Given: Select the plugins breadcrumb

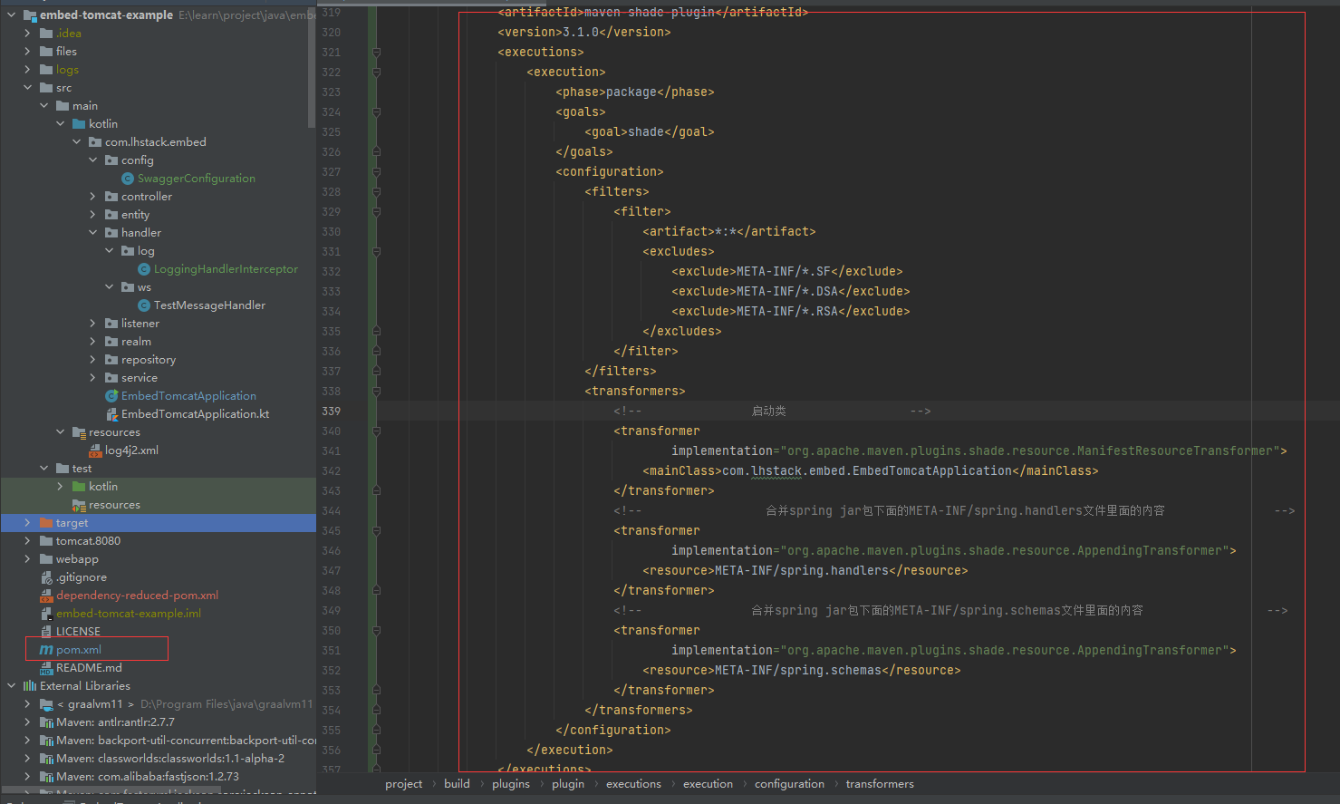Looking at the screenshot, I should (x=511, y=784).
